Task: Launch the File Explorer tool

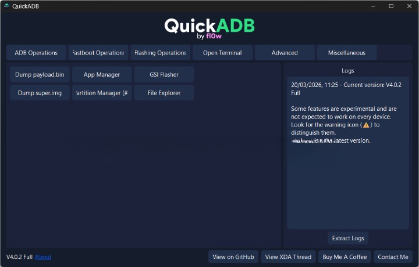Action: point(164,93)
